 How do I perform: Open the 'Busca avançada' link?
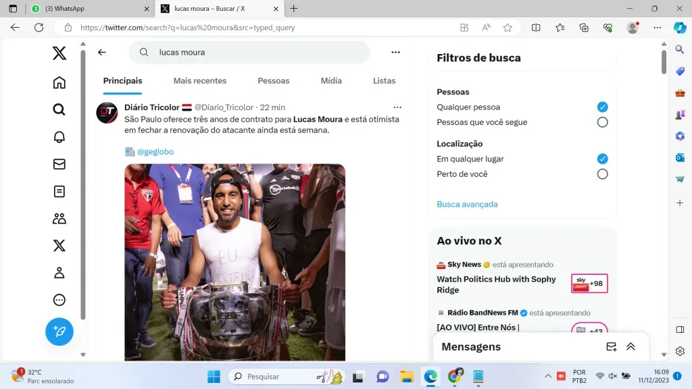tap(467, 204)
